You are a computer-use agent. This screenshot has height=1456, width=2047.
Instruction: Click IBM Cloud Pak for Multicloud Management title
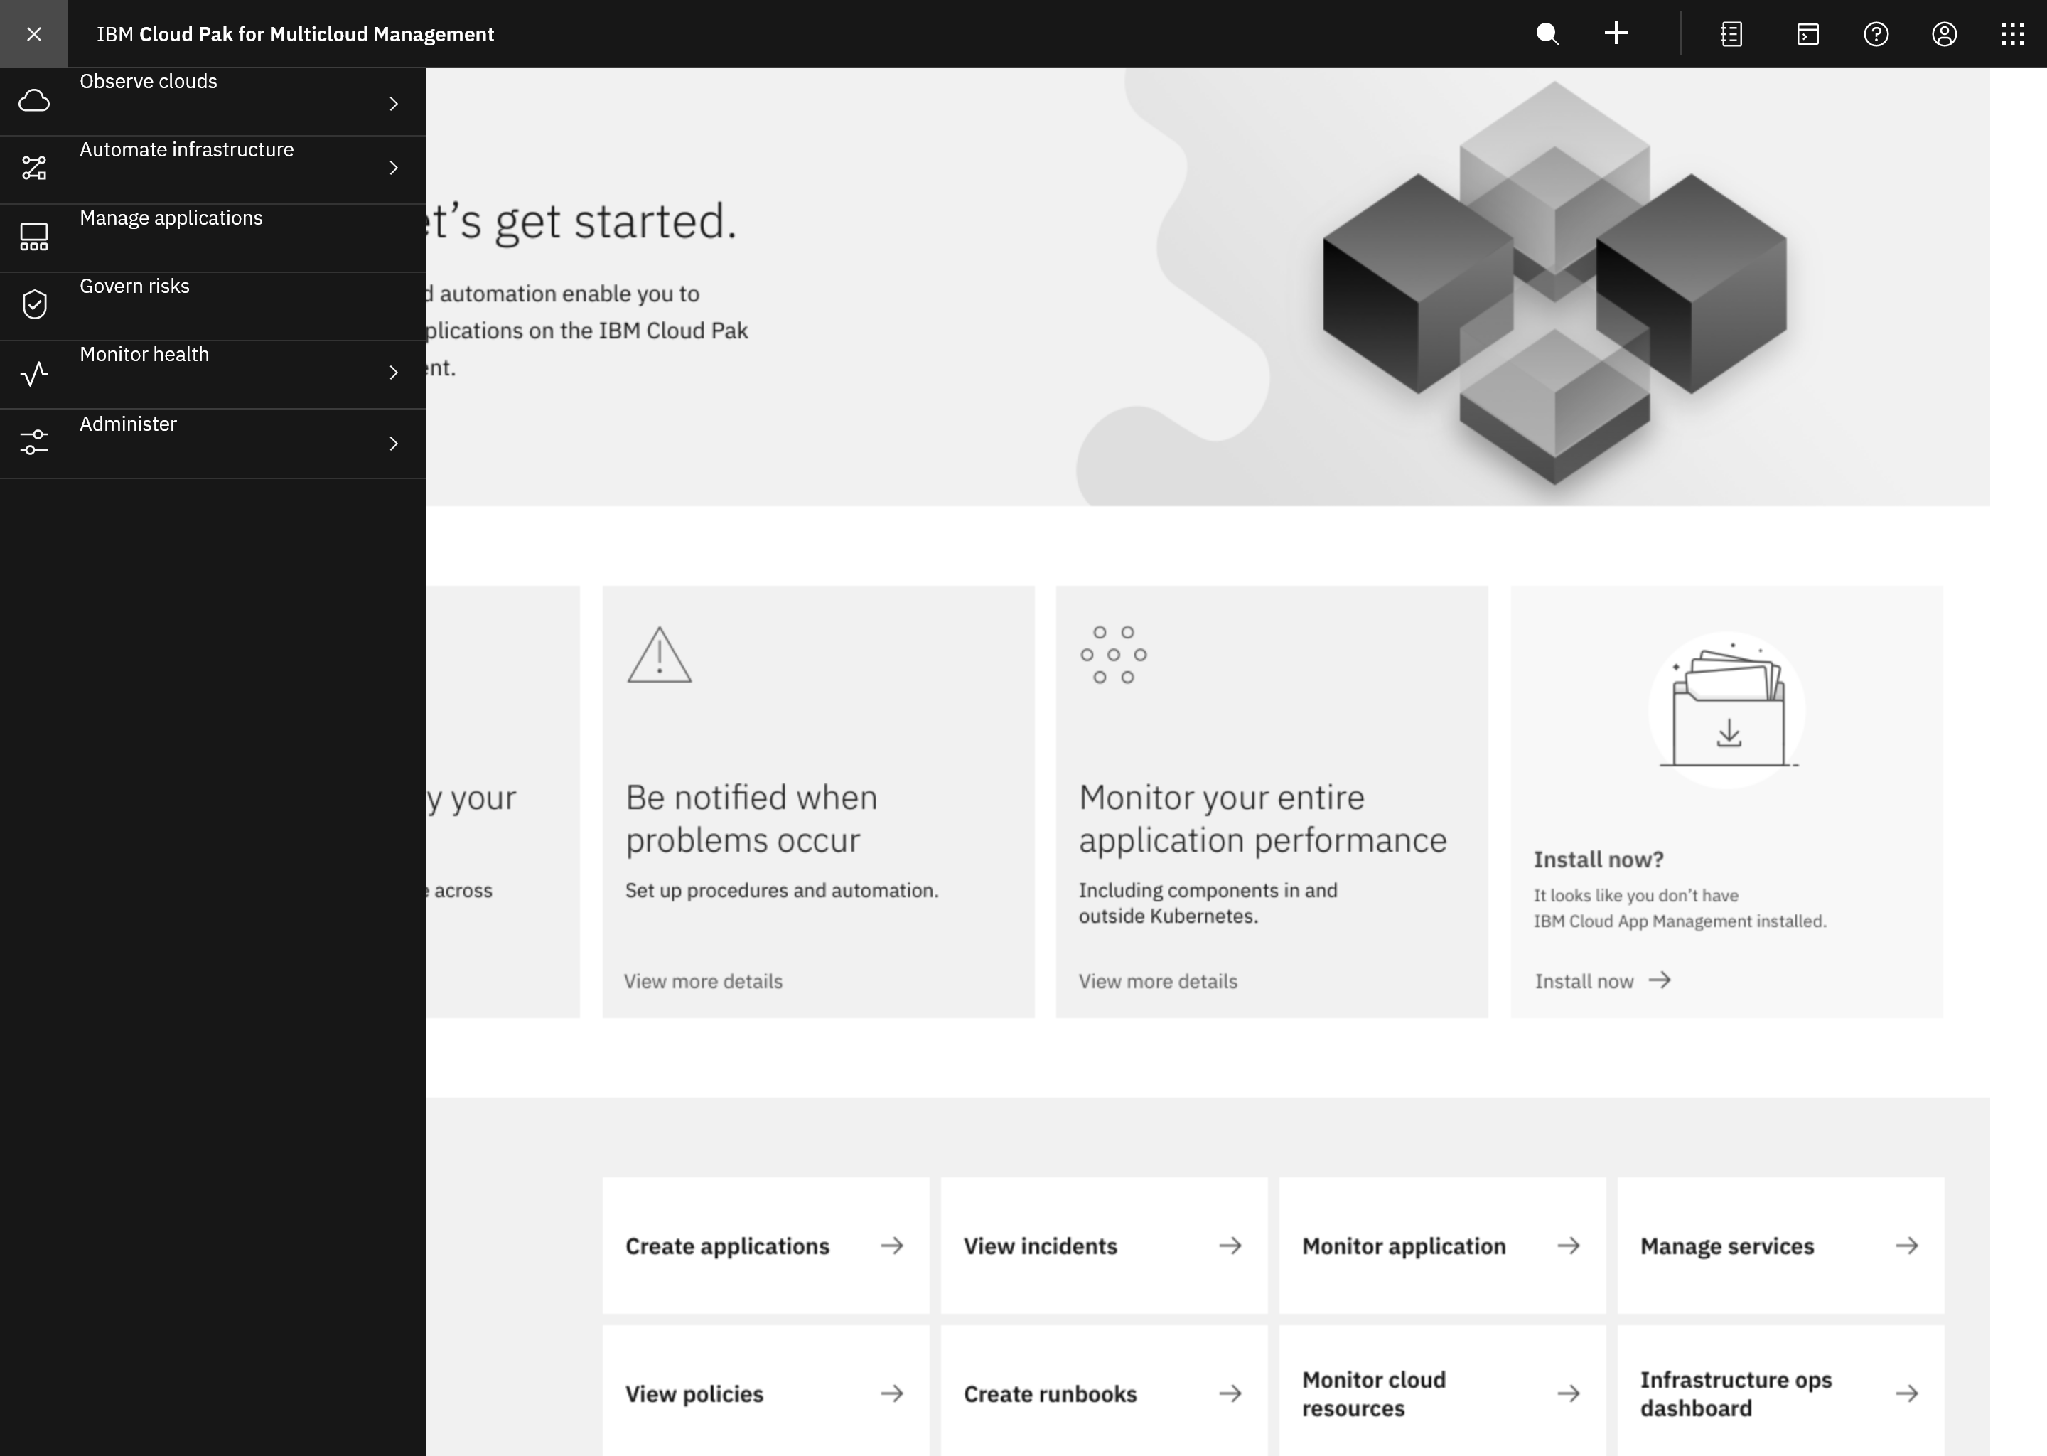[x=295, y=34]
